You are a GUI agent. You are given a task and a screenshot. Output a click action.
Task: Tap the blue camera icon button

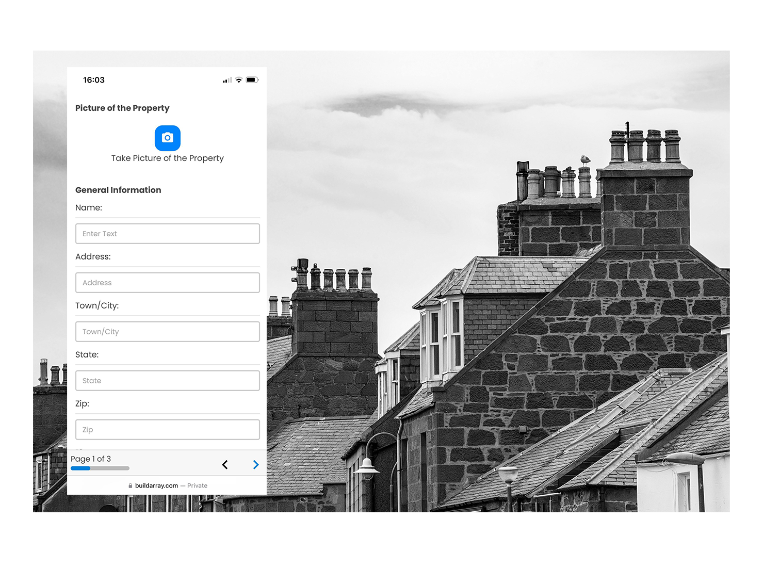pyautogui.click(x=168, y=138)
